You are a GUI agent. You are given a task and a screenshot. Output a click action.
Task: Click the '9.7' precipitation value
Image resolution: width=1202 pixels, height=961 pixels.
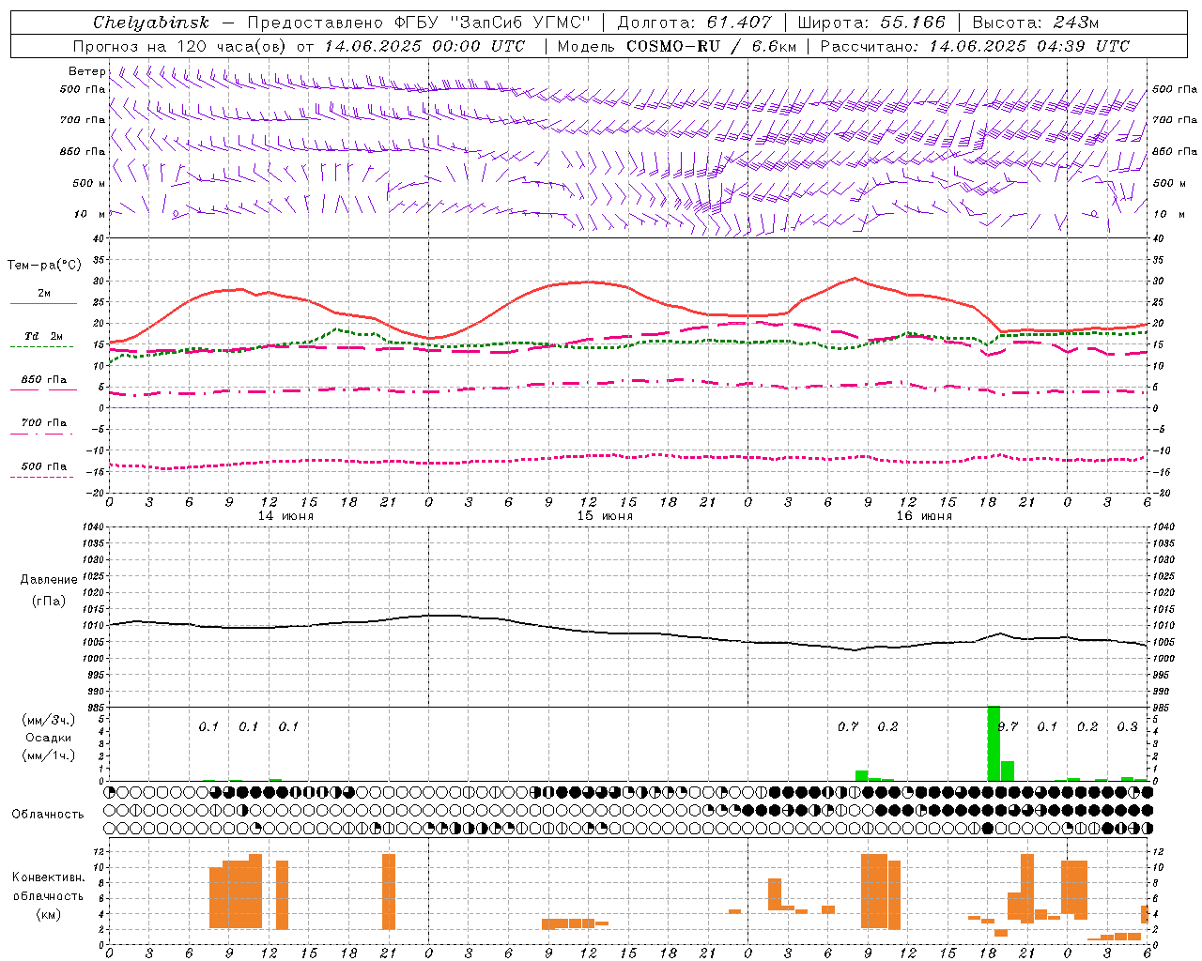pos(1009,727)
